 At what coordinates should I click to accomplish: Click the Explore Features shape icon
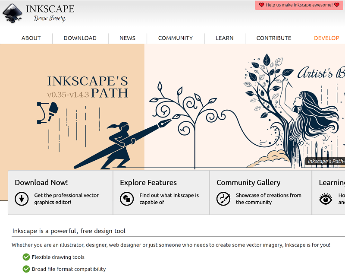126,199
